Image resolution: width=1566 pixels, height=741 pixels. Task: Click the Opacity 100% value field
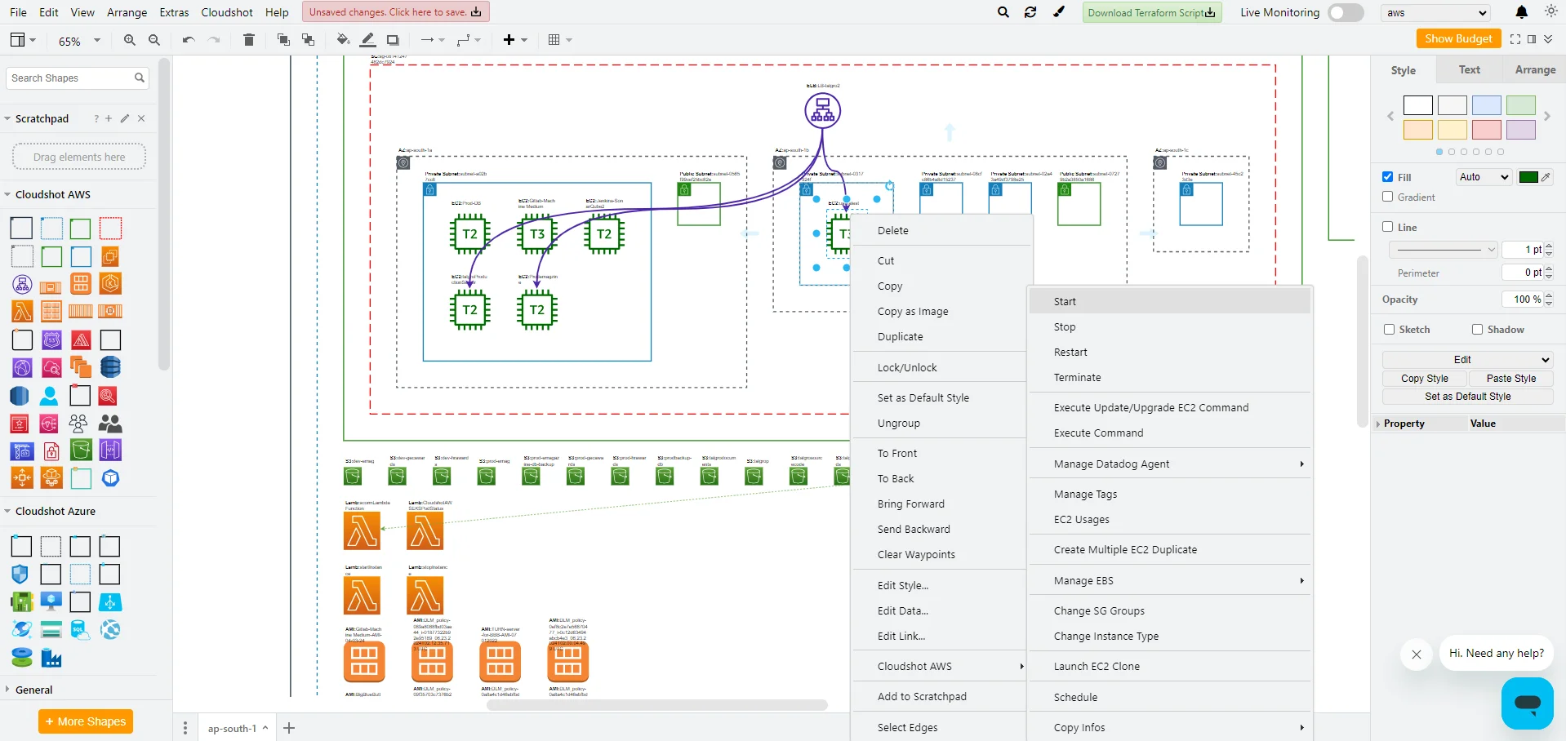(1523, 300)
